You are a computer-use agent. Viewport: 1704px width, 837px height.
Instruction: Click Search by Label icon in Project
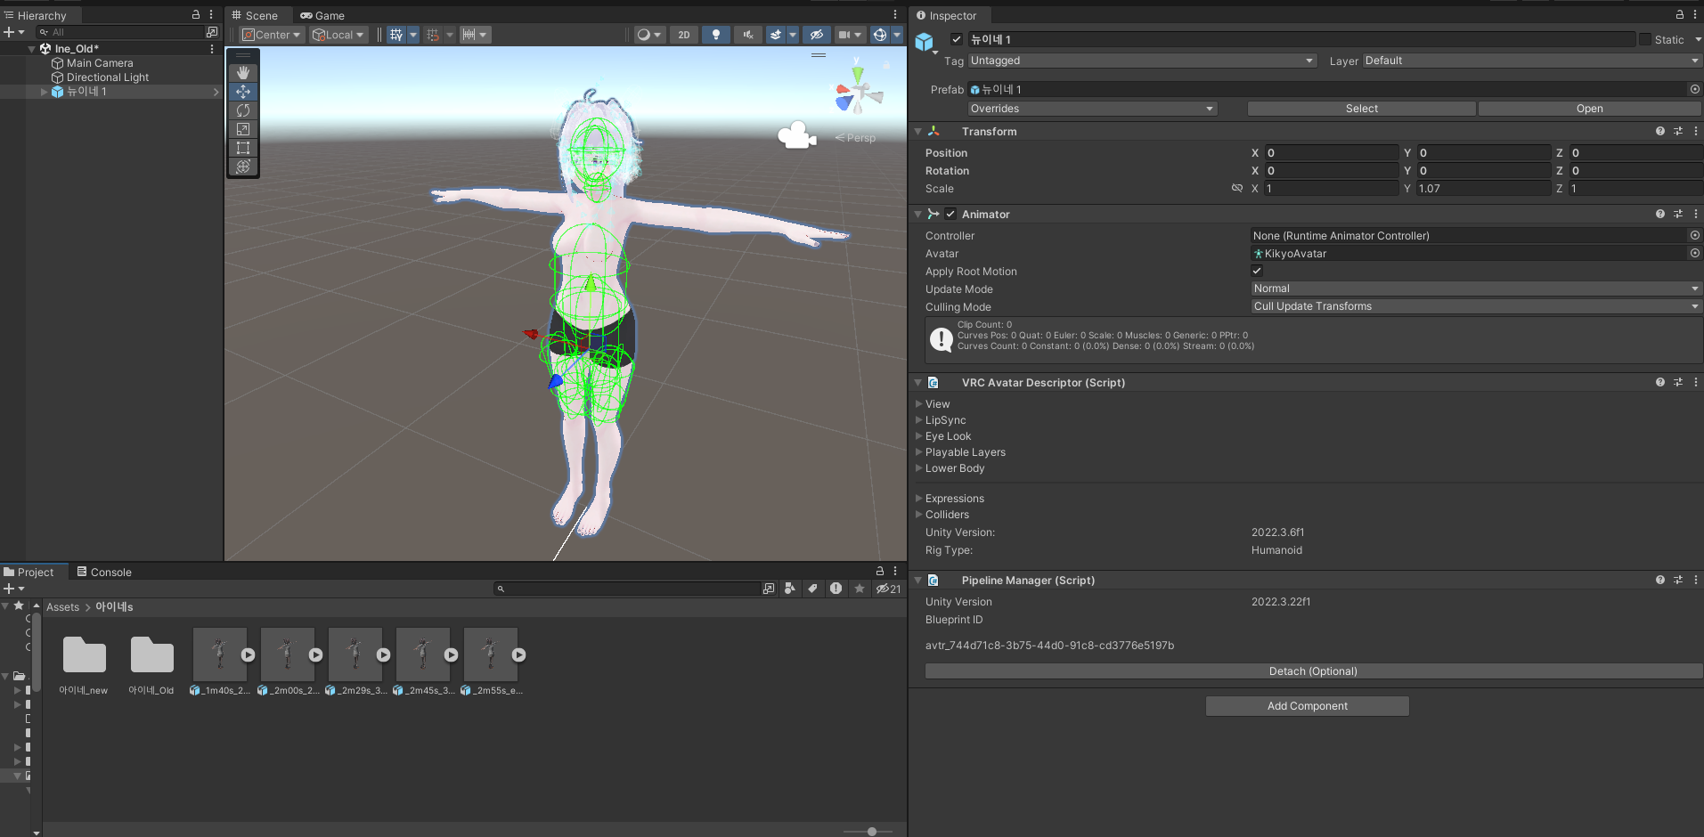pos(812,589)
